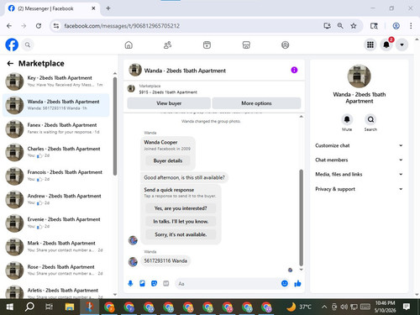Screen dimensions: 420x315
Task: Choose a sticker icon in composer
Action: (154, 284)
